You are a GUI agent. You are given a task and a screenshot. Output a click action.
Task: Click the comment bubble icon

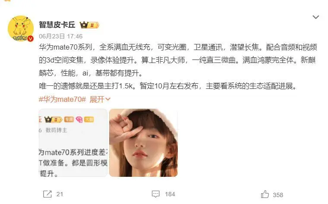click(x=156, y=194)
